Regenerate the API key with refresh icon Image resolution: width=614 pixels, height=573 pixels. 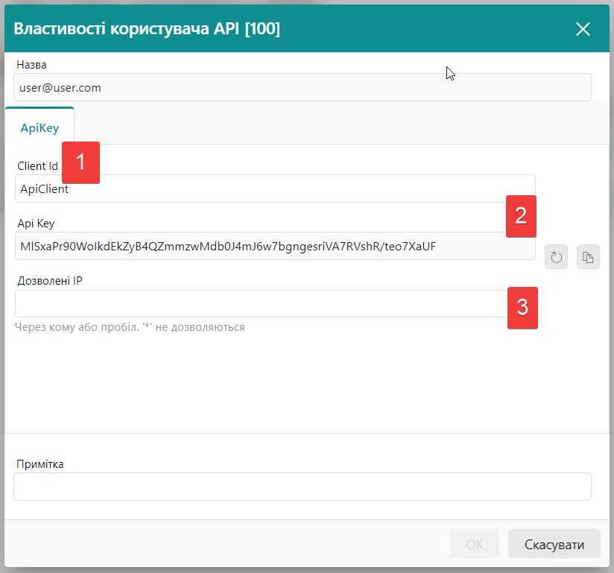pyautogui.click(x=556, y=257)
